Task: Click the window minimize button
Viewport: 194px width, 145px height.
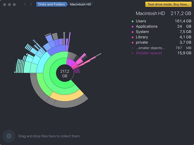Action: pyautogui.click(x=10, y=4)
